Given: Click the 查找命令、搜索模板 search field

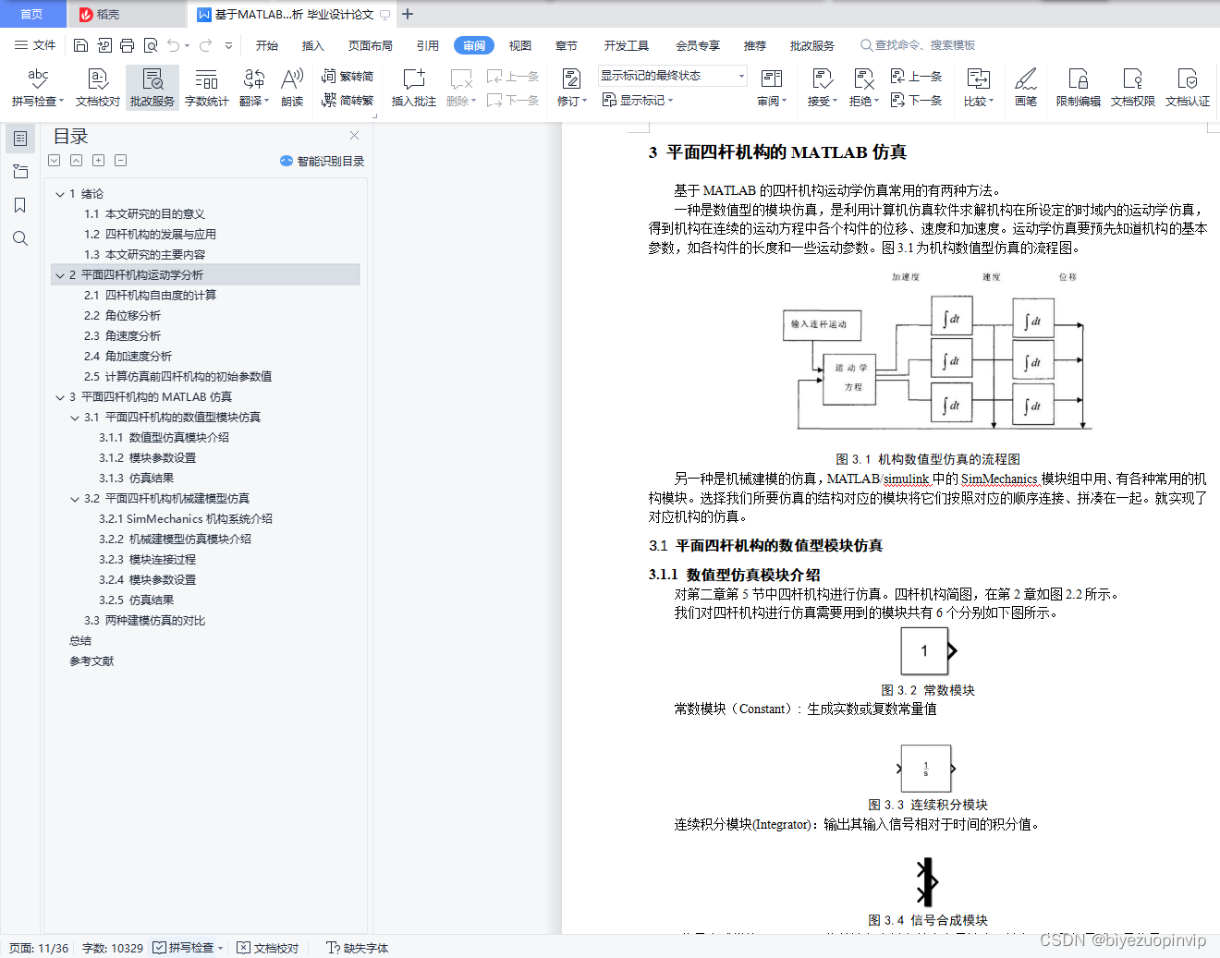Looking at the screenshot, I should point(918,45).
